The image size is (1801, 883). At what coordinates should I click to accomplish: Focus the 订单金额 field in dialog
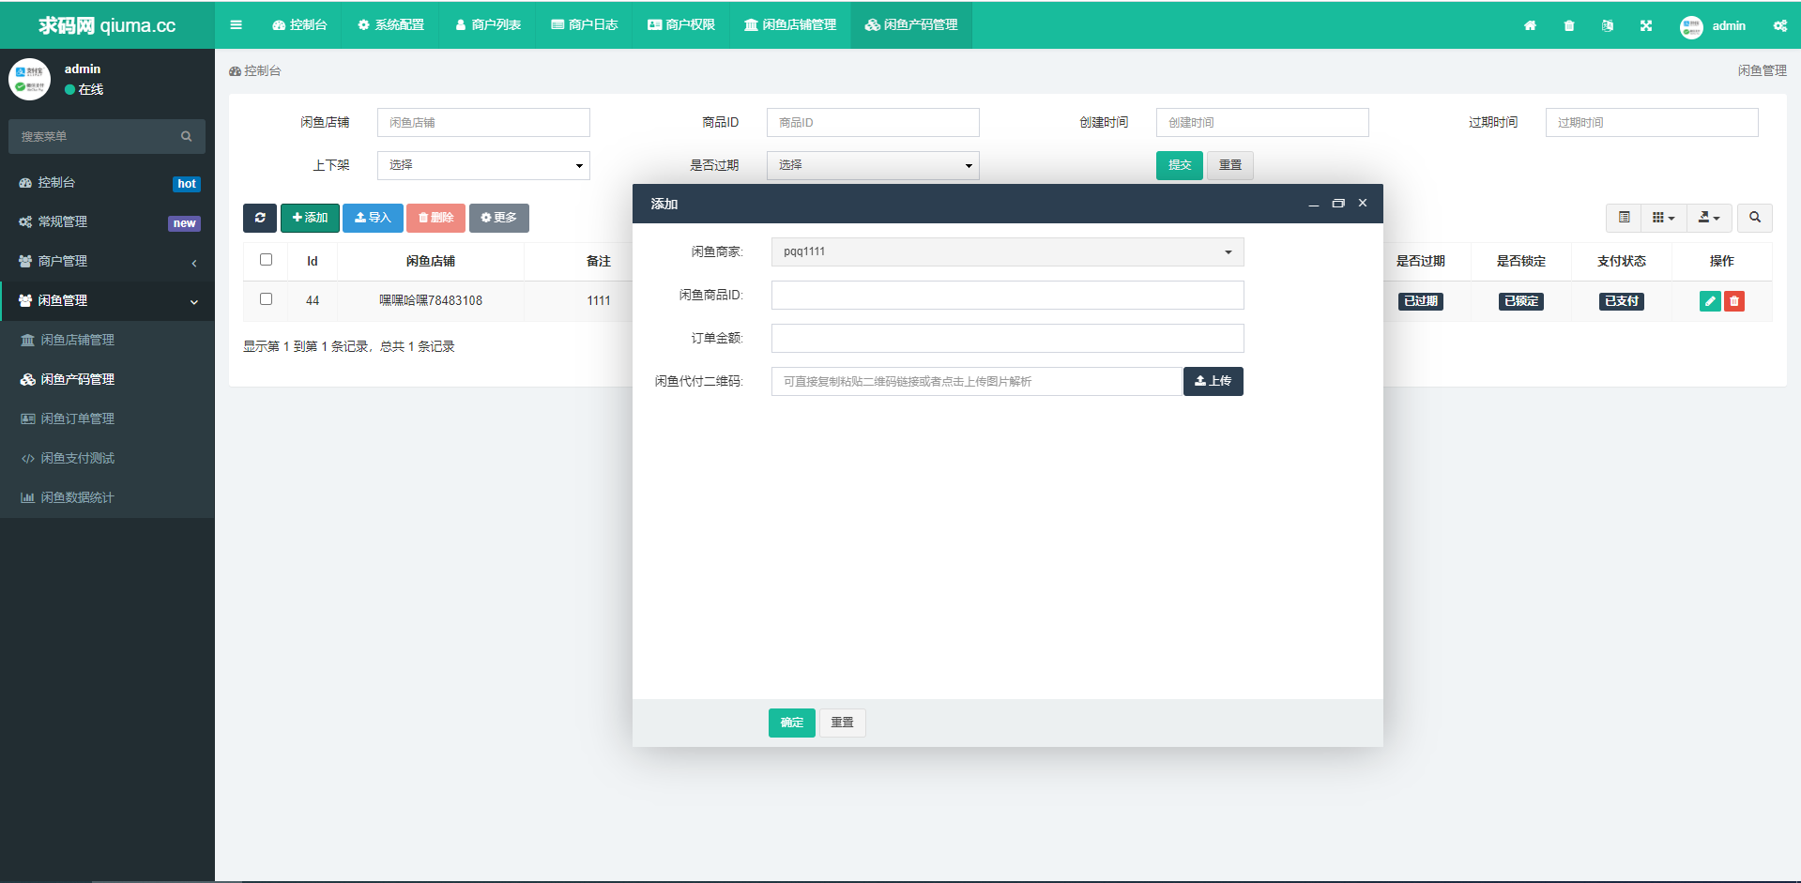click(x=1007, y=338)
